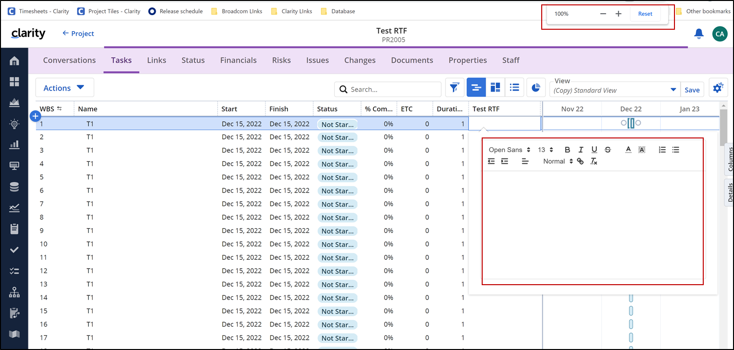Switch to the board view icon
The height and width of the screenshot is (350, 734).
coord(495,88)
